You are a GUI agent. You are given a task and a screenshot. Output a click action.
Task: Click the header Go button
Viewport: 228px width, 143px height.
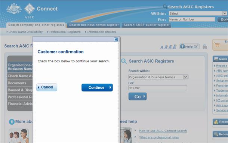pos(223,19)
